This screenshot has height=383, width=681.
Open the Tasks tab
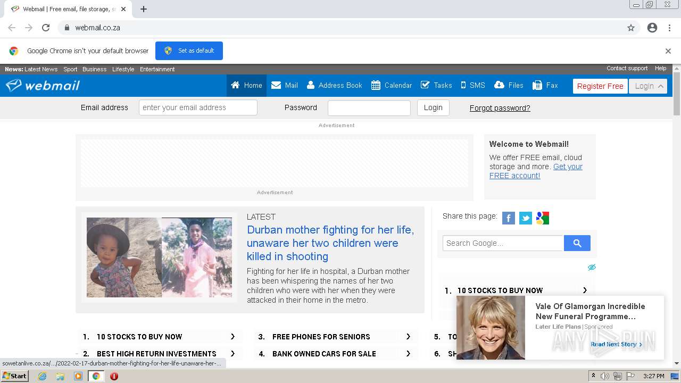tap(436, 86)
